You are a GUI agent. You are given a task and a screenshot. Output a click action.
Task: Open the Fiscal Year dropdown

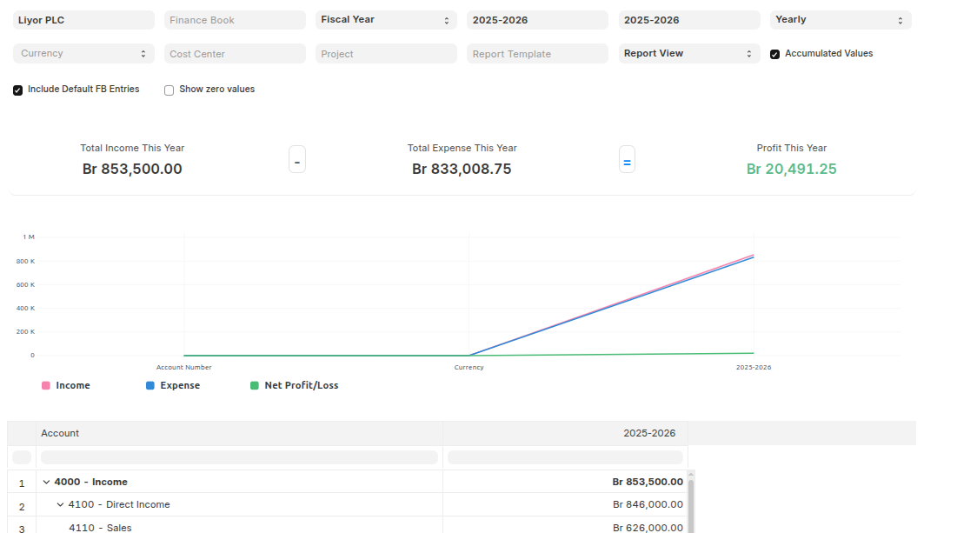(x=386, y=20)
